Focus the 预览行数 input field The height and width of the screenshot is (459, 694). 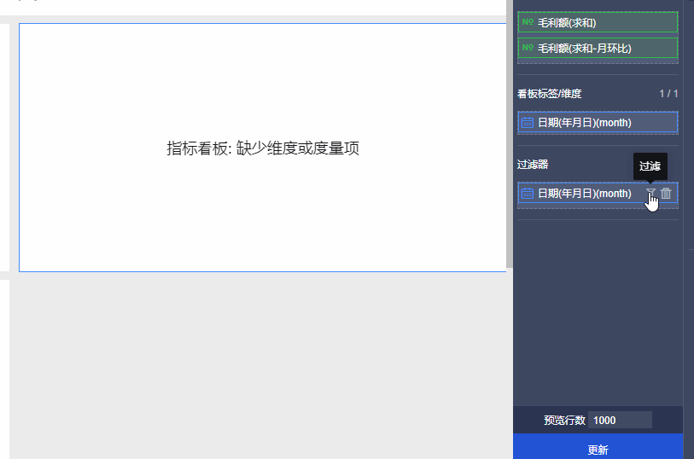click(x=620, y=420)
